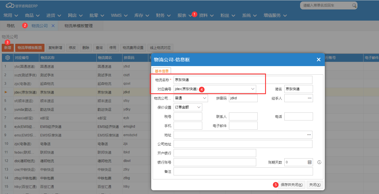This screenshot has height=194, width=379.
Task: Open the 常用 menu
Action: click(x=11, y=15)
